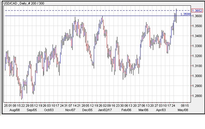Click the day label 09 on time axis
Viewport: 205px width, 129px height.
pyautogui.click(x=109, y=106)
